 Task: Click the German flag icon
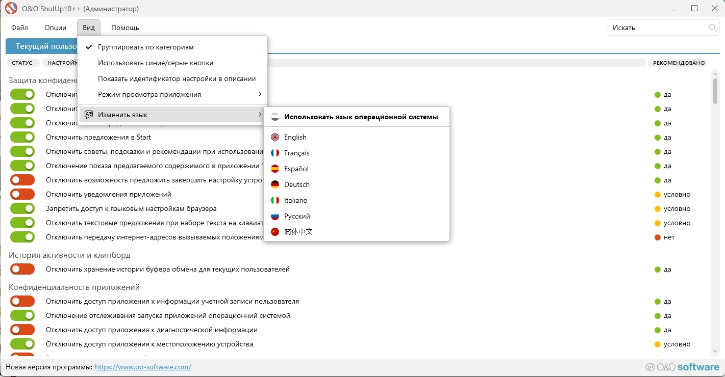pos(275,184)
